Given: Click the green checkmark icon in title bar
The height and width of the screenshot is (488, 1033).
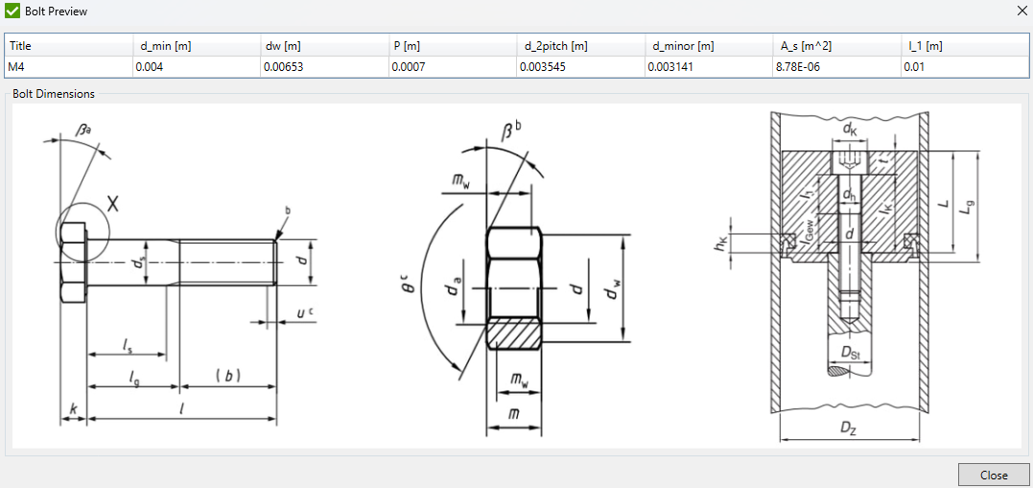Looking at the screenshot, I should (12, 12).
